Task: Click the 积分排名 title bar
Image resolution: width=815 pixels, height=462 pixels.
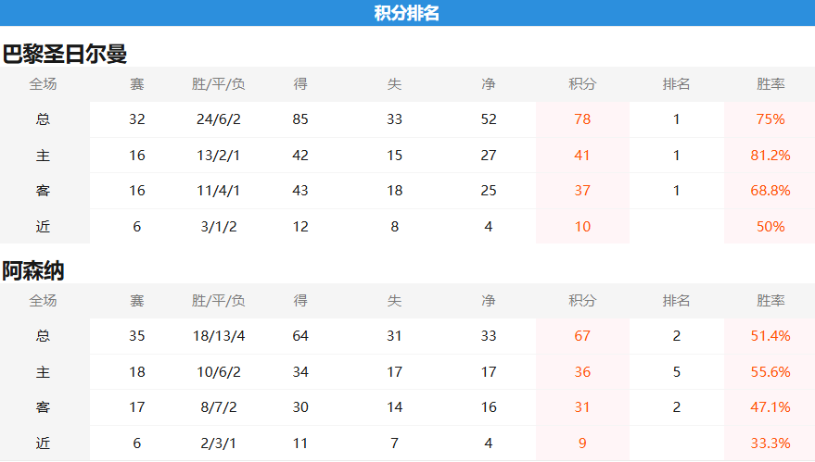Action: point(407,13)
